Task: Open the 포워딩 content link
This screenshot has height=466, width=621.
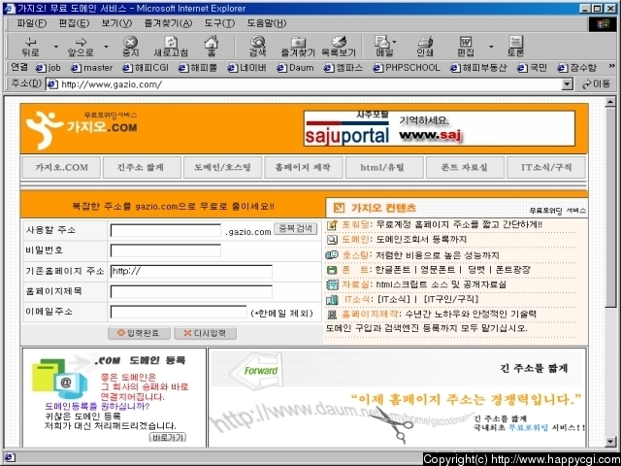Action: click(x=357, y=224)
